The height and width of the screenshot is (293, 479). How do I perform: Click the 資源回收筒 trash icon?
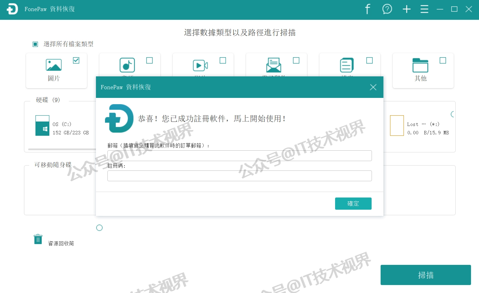(x=38, y=239)
